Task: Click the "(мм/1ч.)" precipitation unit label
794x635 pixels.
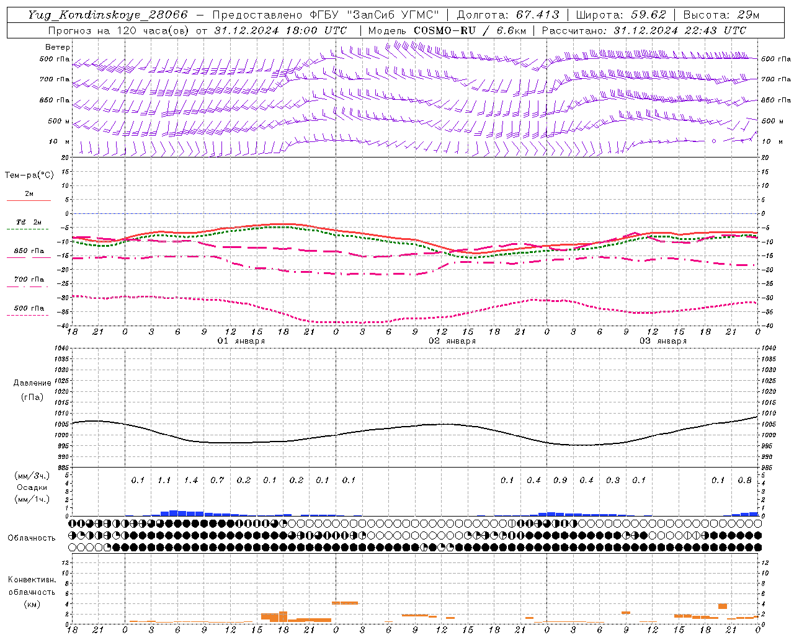Action: tap(32, 499)
